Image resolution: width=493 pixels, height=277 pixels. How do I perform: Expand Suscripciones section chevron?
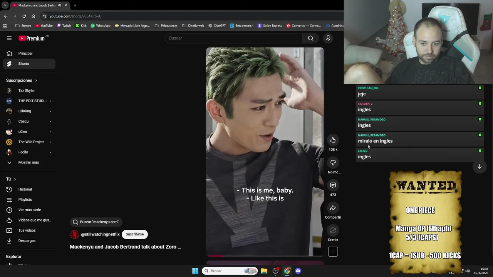[36, 80]
